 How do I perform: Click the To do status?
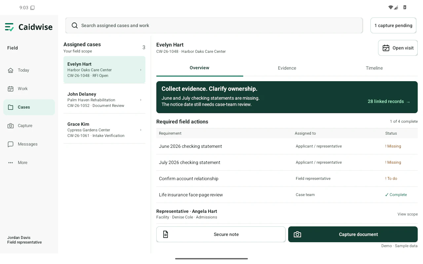coord(391,179)
